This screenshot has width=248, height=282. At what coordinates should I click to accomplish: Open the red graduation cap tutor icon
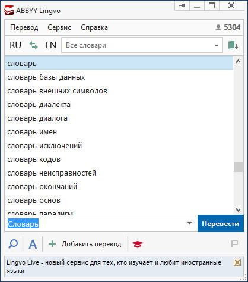(x=138, y=244)
